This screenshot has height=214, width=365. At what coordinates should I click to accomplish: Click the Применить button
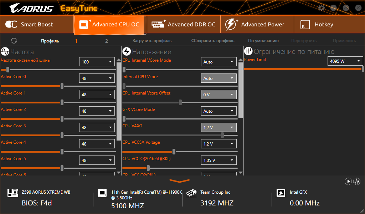[344, 41]
